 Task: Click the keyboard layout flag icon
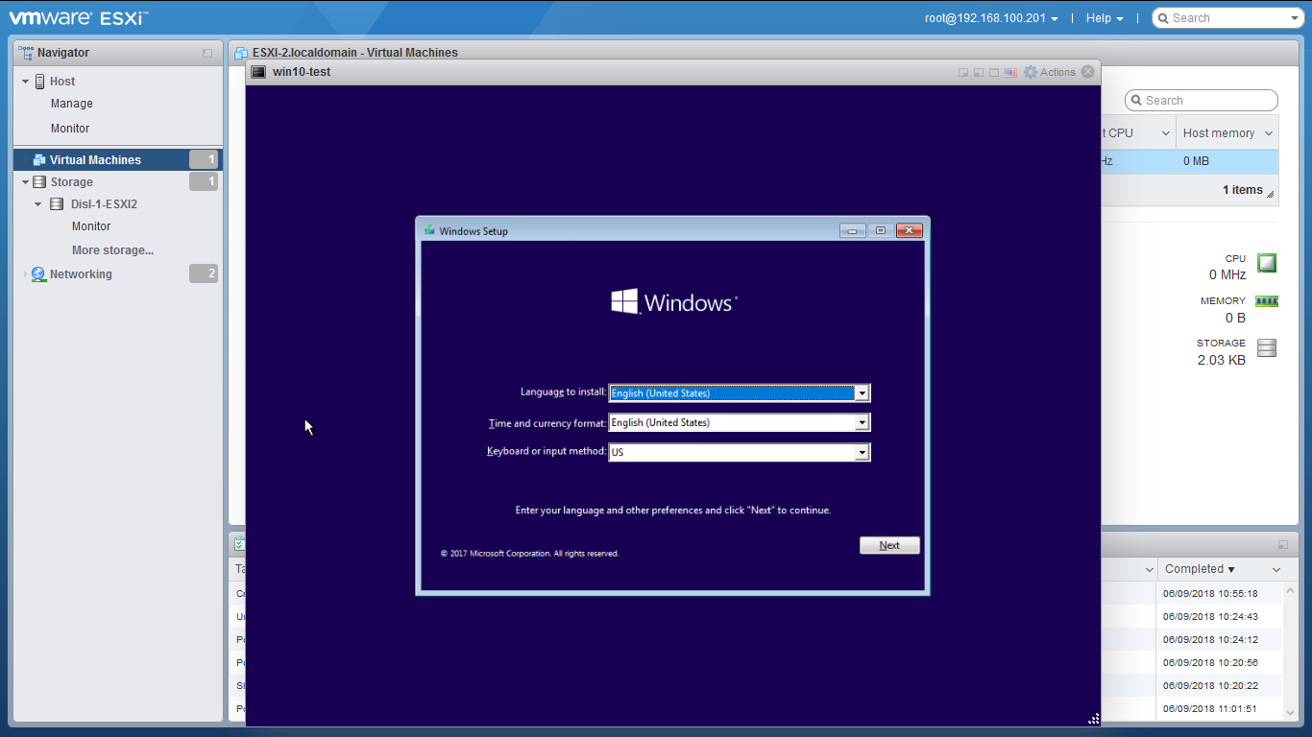[x=1010, y=72]
